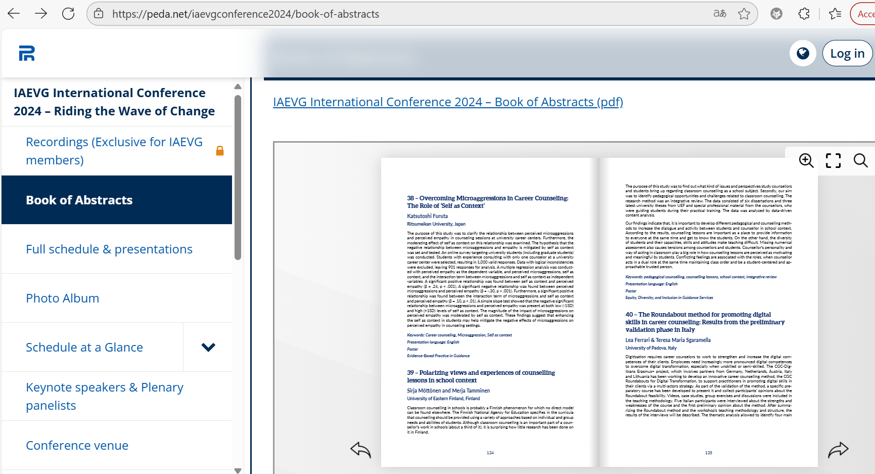875x474 pixels.
Task: Add this page to favorites
Action: (x=744, y=14)
